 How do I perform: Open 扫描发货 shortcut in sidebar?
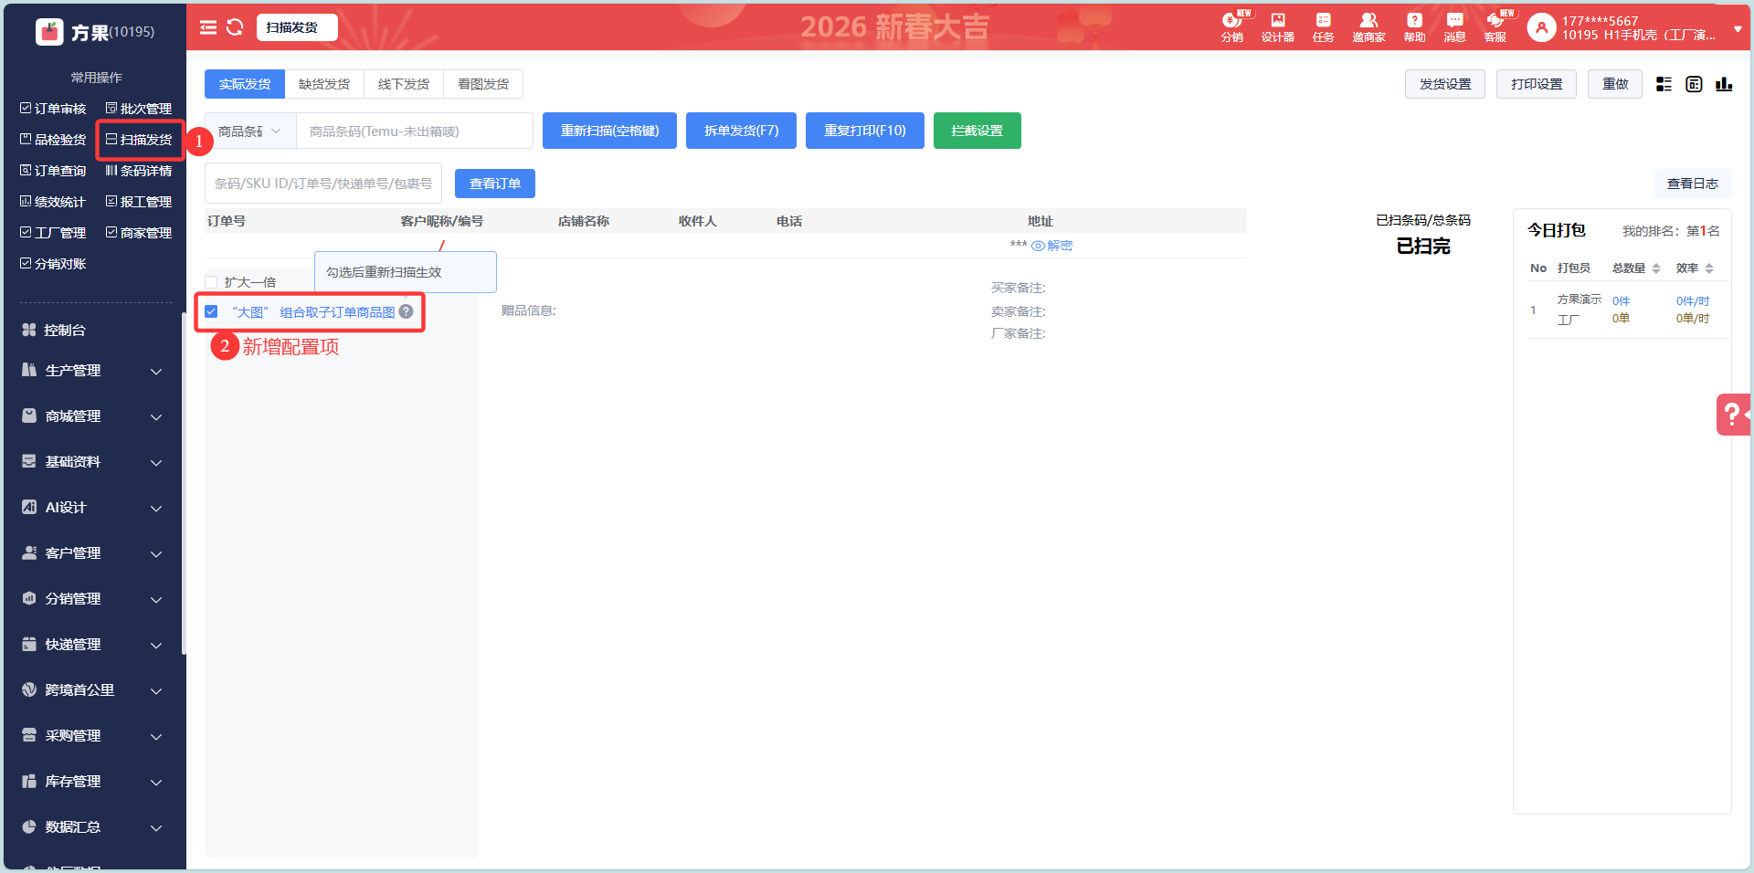139,140
